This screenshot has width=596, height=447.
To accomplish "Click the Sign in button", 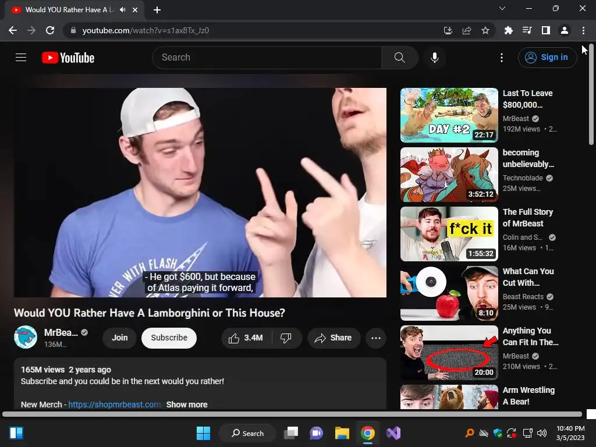I will [x=547, y=58].
